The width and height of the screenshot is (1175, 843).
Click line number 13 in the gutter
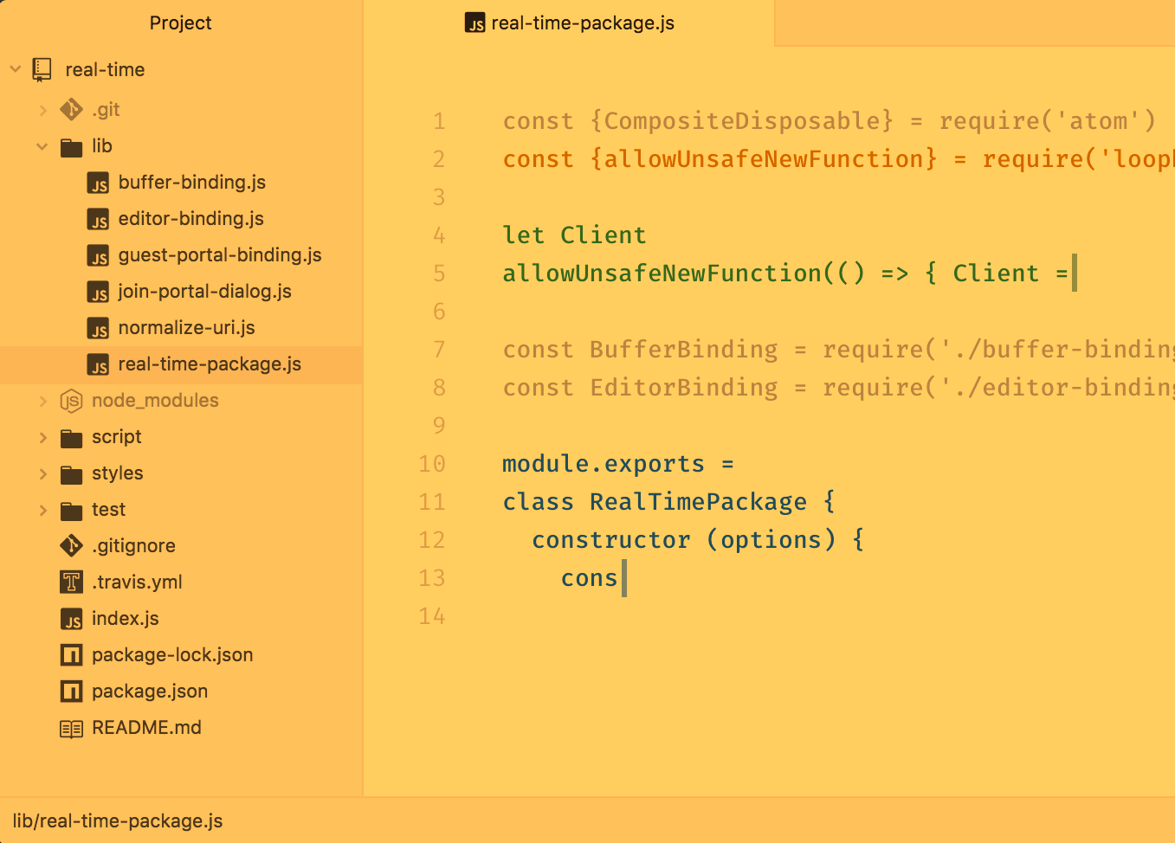coord(432,578)
